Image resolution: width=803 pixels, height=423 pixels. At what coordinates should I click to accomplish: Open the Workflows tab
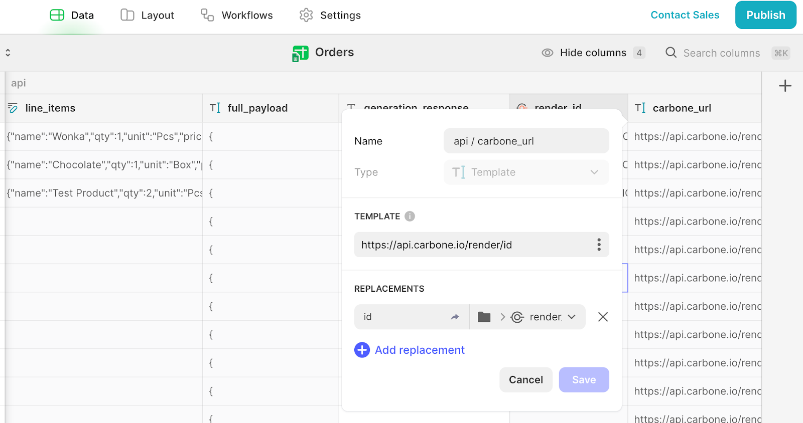click(x=236, y=15)
